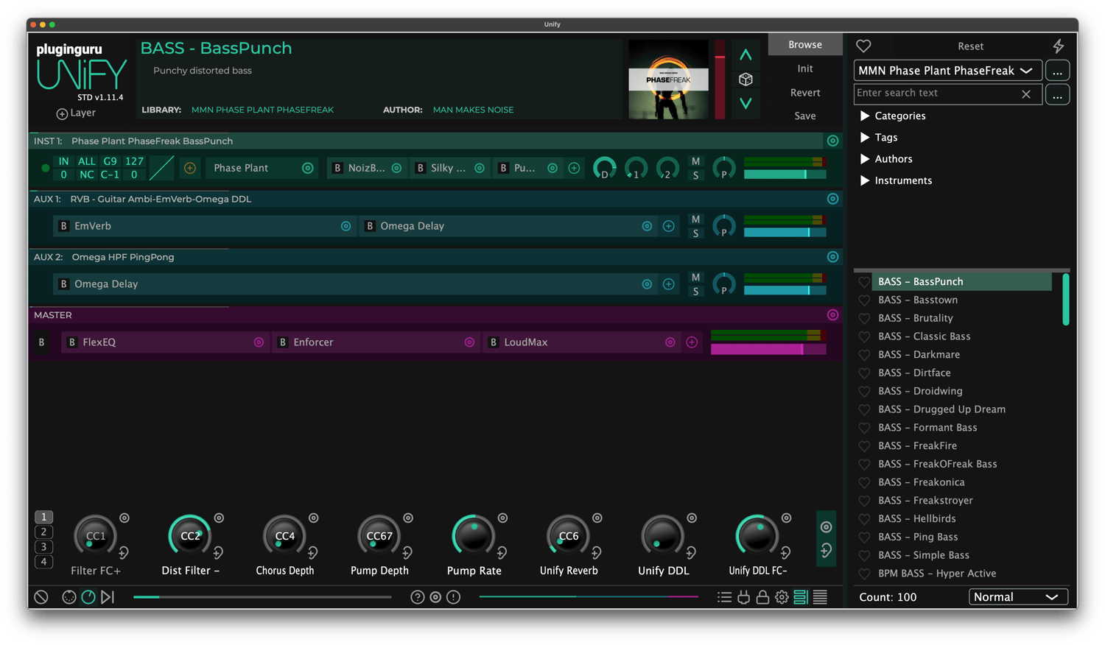Toggle bypass on the FlexEQ plugin

(72, 342)
